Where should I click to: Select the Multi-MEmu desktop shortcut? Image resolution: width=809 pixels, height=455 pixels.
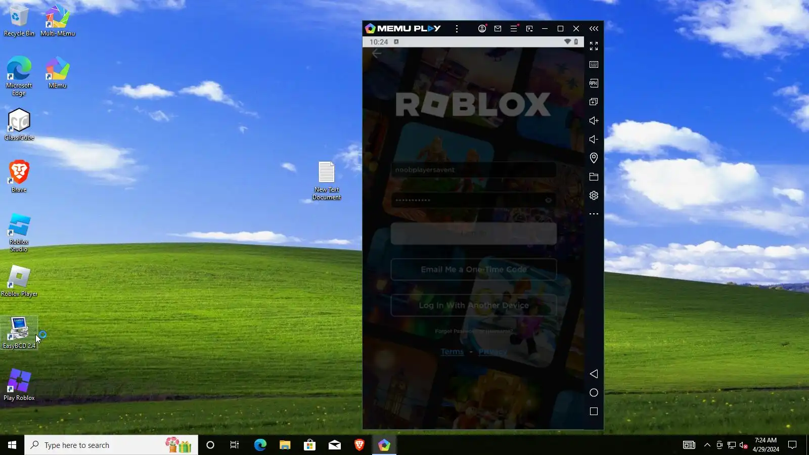[x=58, y=21]
